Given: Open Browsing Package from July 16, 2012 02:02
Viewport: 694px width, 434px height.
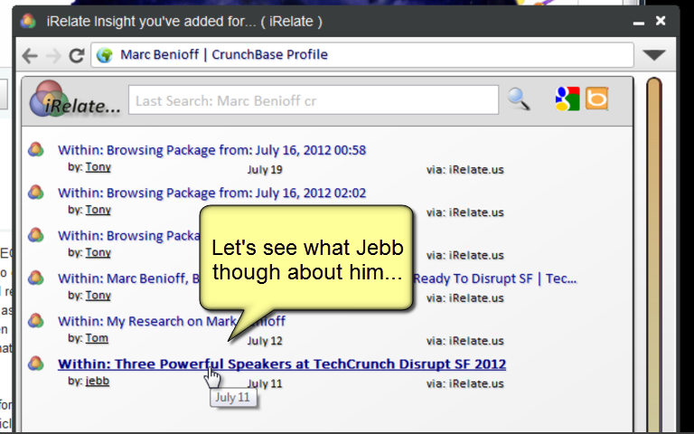Looking at the screenshot, I should [x=212, y=193].
